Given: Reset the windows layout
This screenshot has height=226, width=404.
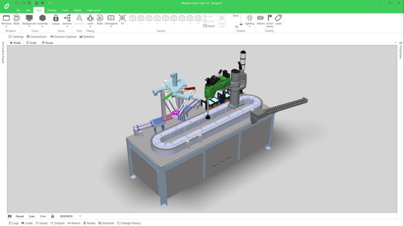Looking at the screenshot, I should (x=16, y=20).
